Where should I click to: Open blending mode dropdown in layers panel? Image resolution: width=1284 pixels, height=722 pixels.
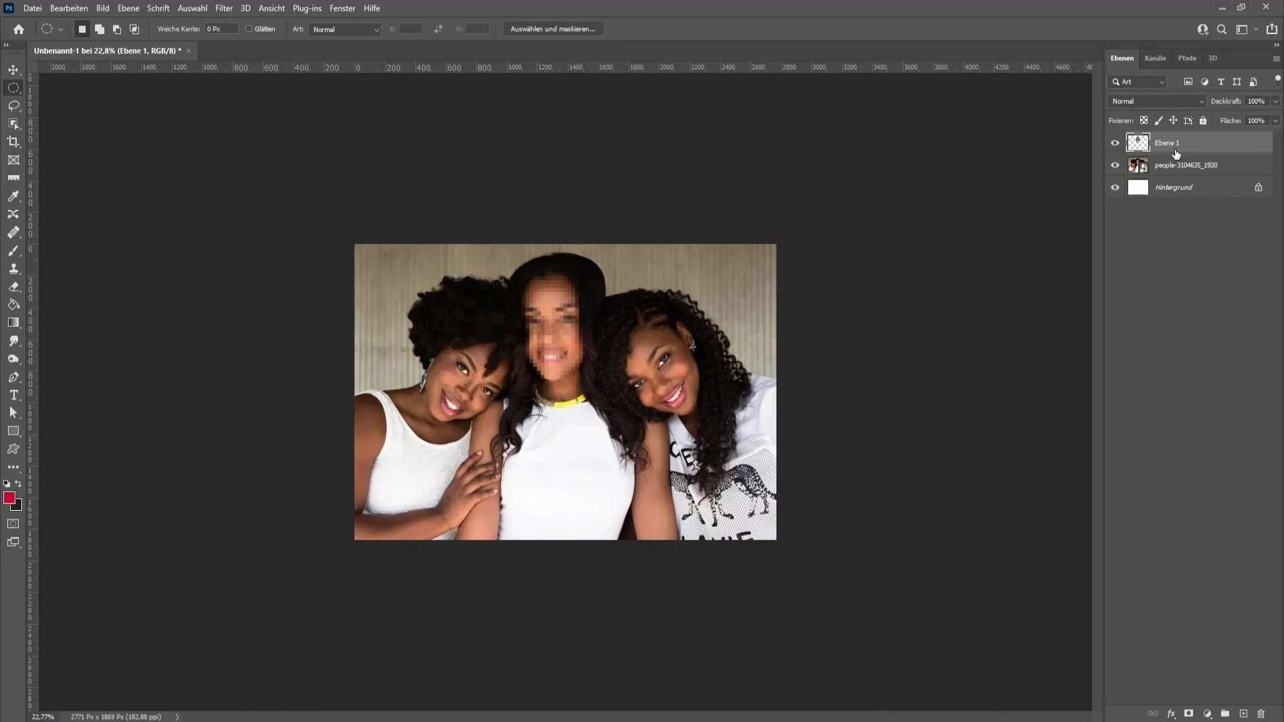click(1156, 100)
